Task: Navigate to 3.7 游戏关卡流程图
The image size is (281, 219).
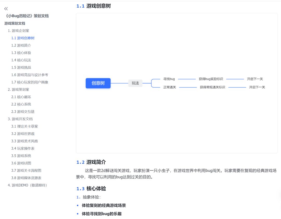Action: pyautogui.click(x=26, y=170)
